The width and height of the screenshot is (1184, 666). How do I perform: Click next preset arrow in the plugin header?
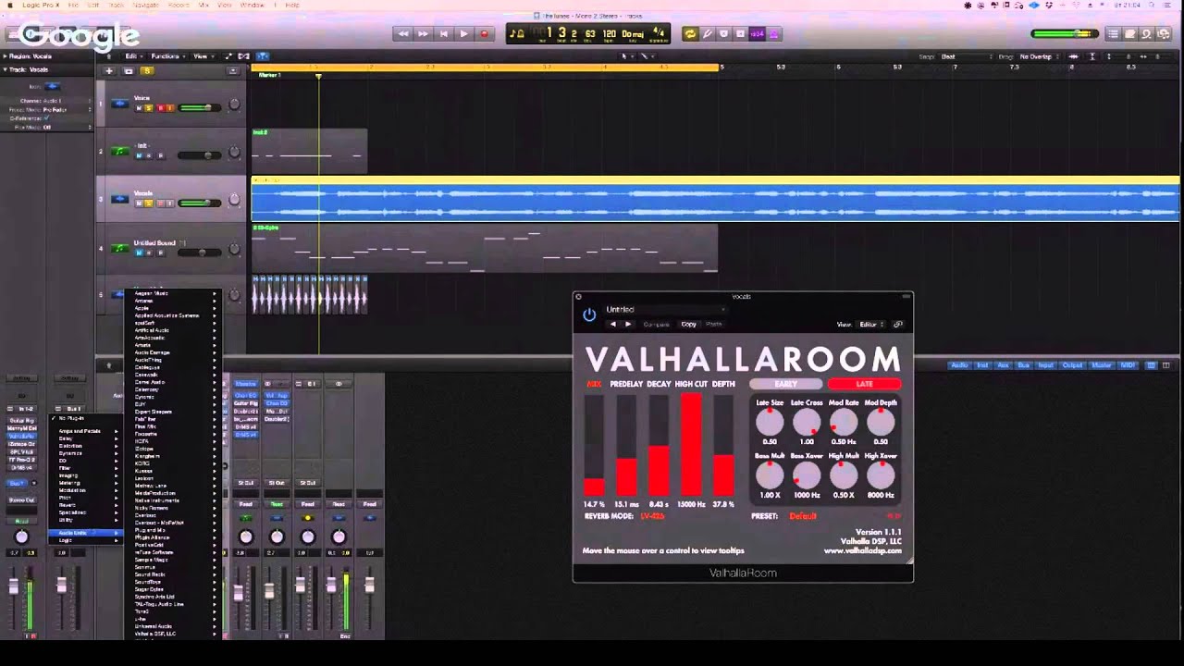click(x=628, y=324)
